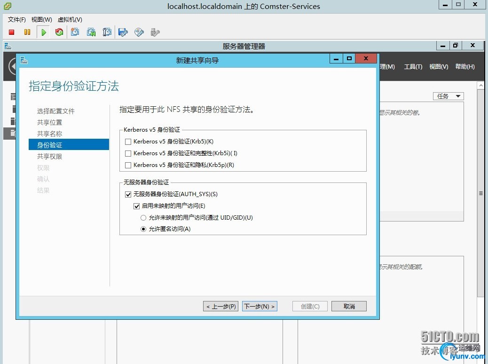Click the Server Manager back arrow button

12,66
